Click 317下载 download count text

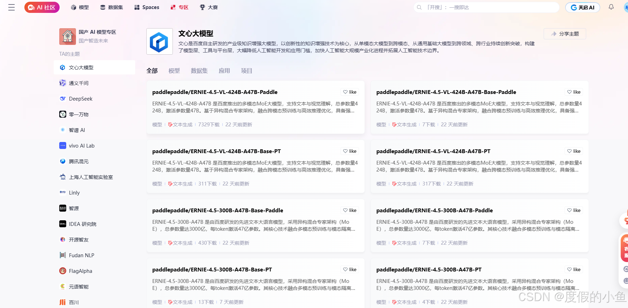[x=431, y=184]
